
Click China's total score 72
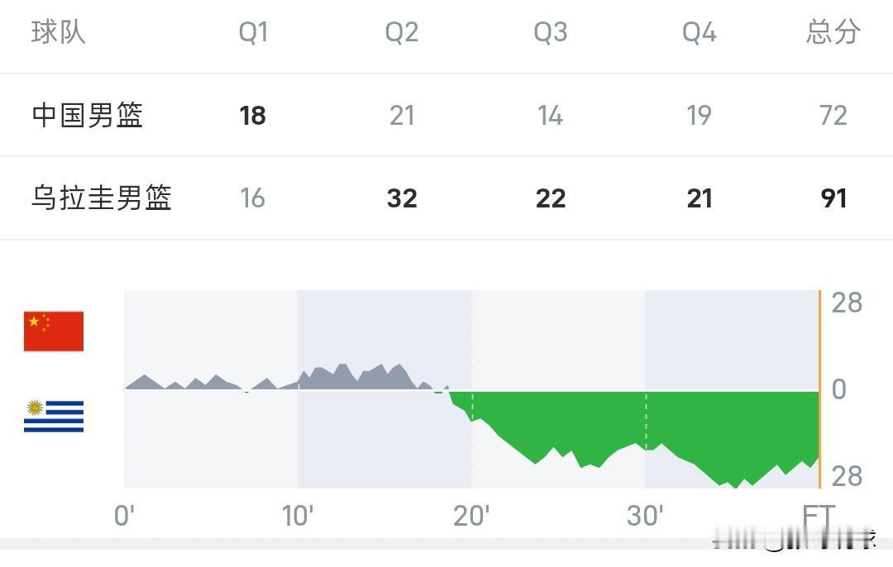833,116
